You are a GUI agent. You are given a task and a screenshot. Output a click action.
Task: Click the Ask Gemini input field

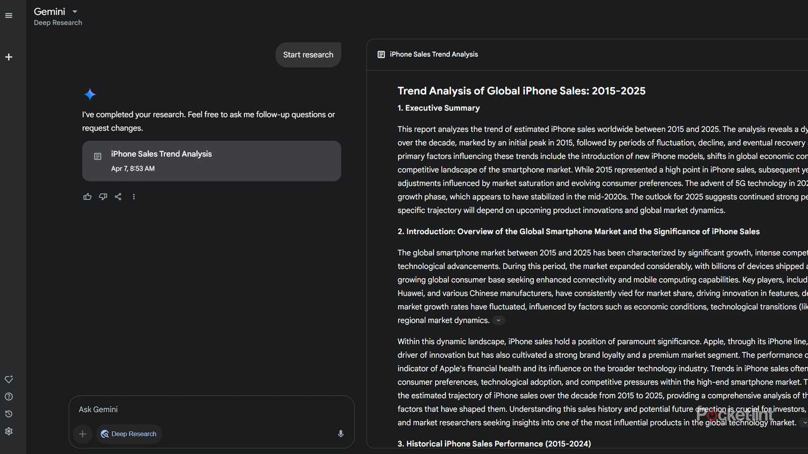point(210,409)
